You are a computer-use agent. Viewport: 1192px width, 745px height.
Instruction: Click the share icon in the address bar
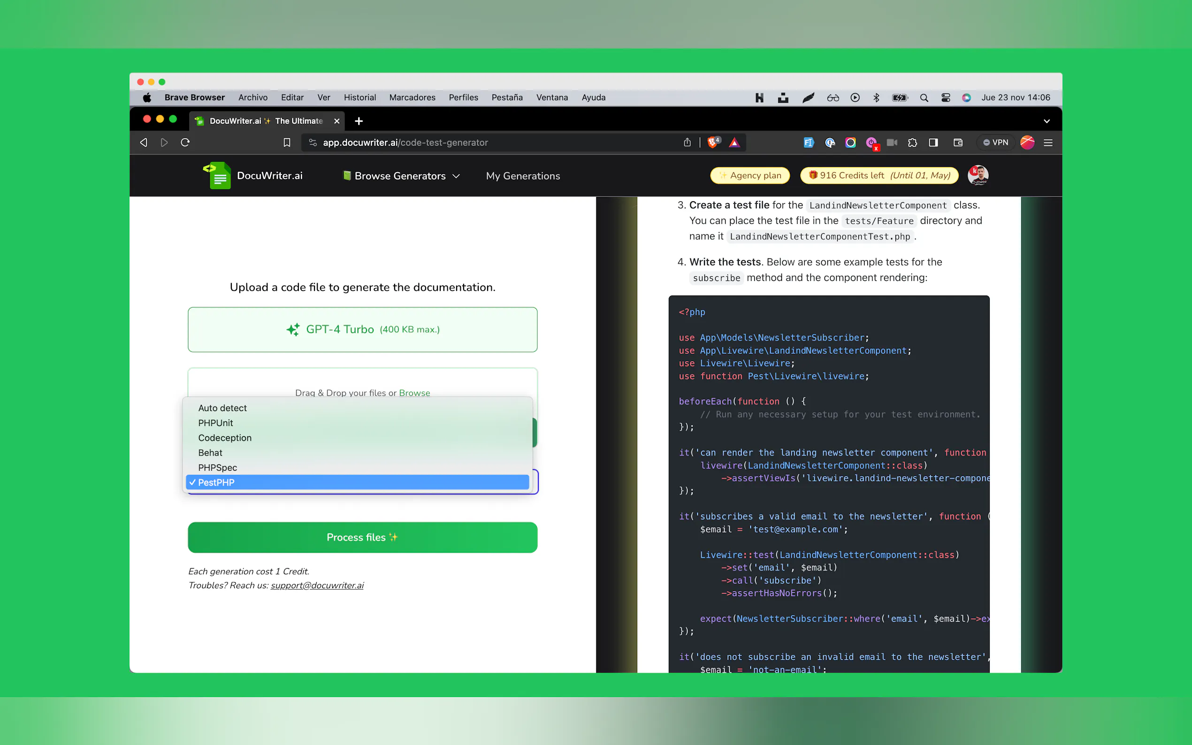[x=688, y=143]
